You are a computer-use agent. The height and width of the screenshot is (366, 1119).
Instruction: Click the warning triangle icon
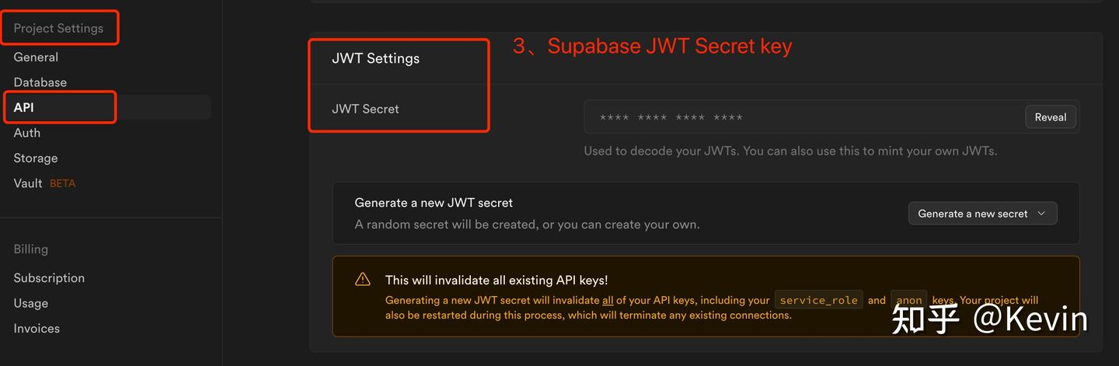[x=362, y=280]
